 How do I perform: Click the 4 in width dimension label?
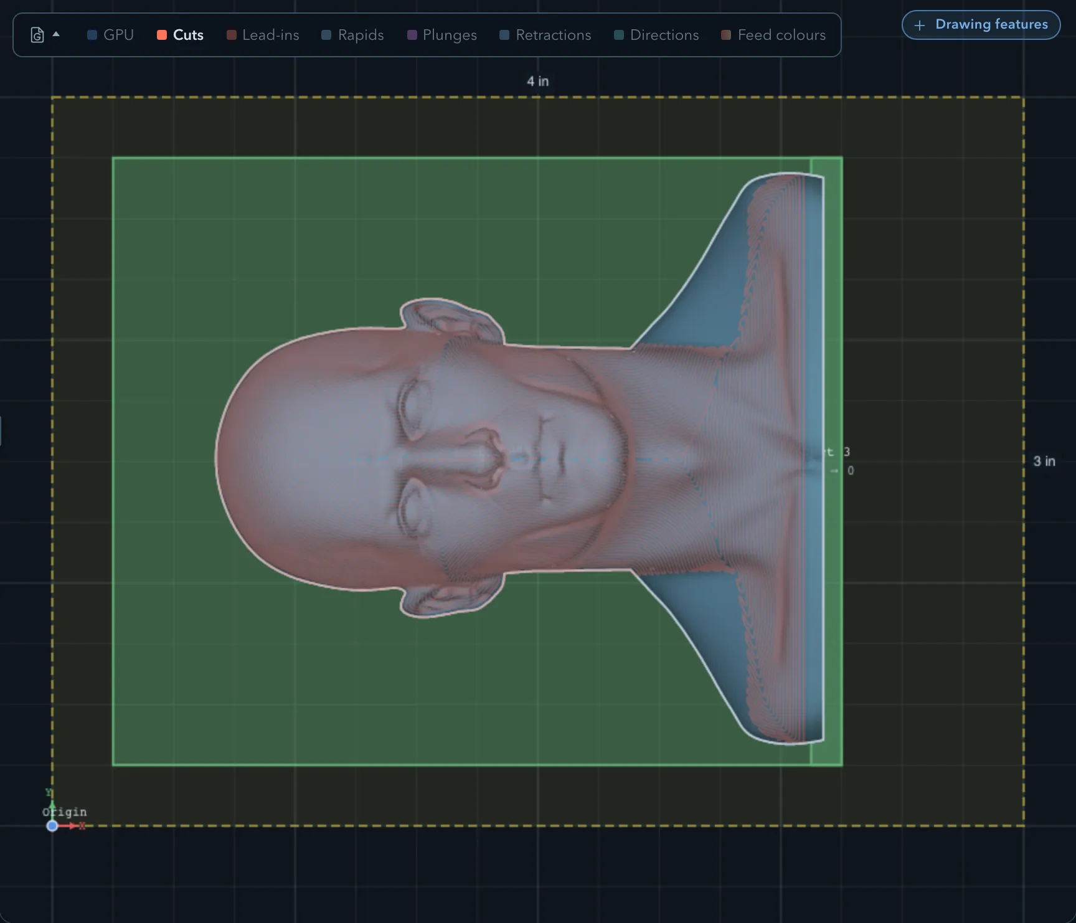[538, 81]
